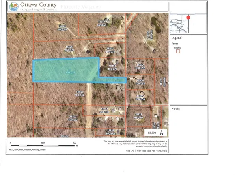Click parcel label 18569 400-068
The height and width of the screenshot is (175, 235).
tap(101, 24)
